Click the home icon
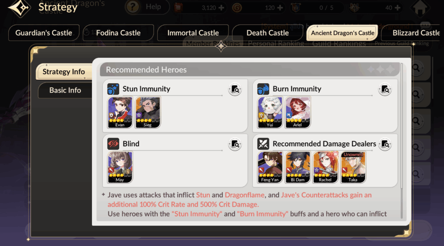Viewport: 444px width, 246px height. point(420,8)
